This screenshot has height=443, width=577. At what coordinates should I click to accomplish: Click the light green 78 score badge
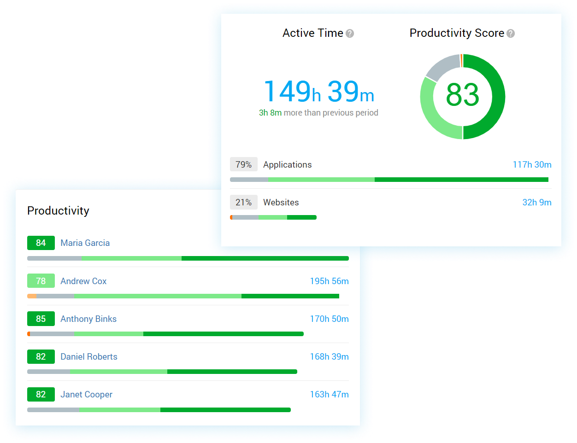click(x=41, y=281)
